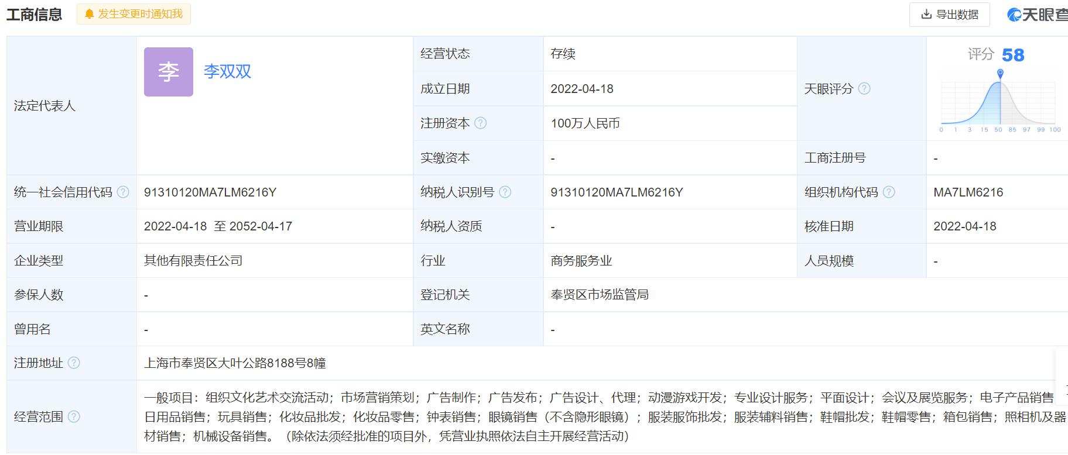Click the 导出数据 export button

[x=950, y=15]
